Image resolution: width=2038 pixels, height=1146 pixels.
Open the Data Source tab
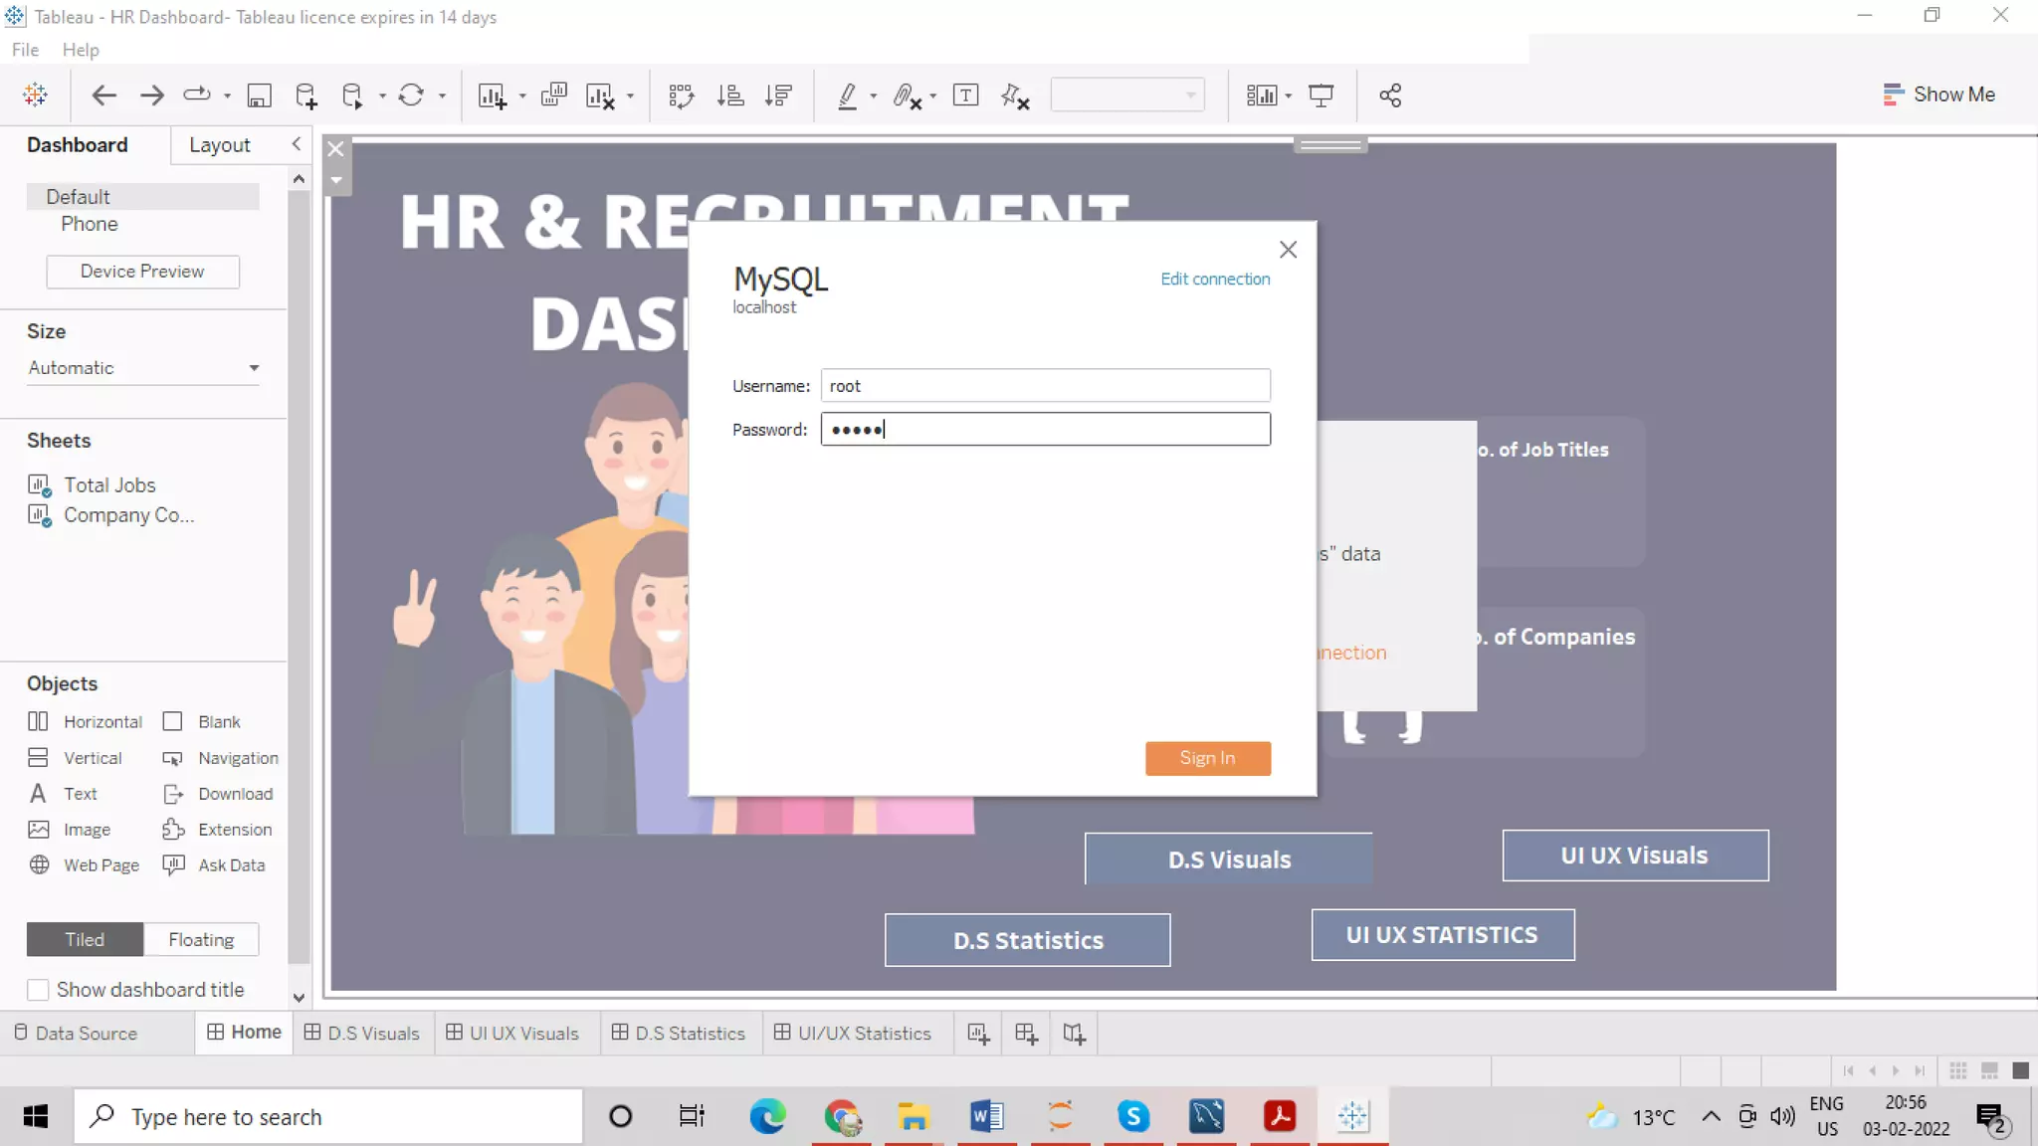pyautogui.click(x=76, y=1034)
